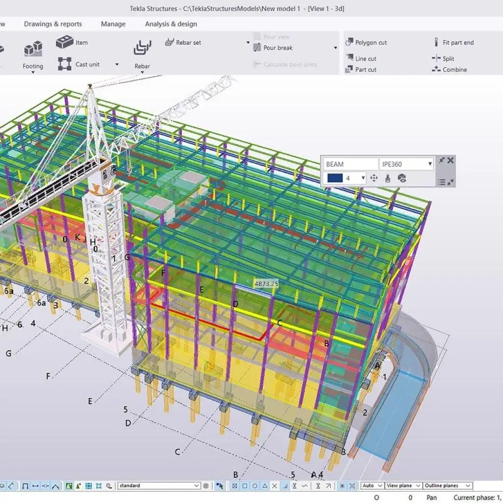Select the Line cut tool
The width and height of the screenshot is (503, 503).
361,58
